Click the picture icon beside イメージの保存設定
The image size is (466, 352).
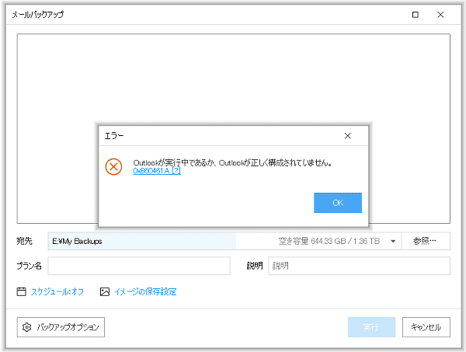coord(105,292)
